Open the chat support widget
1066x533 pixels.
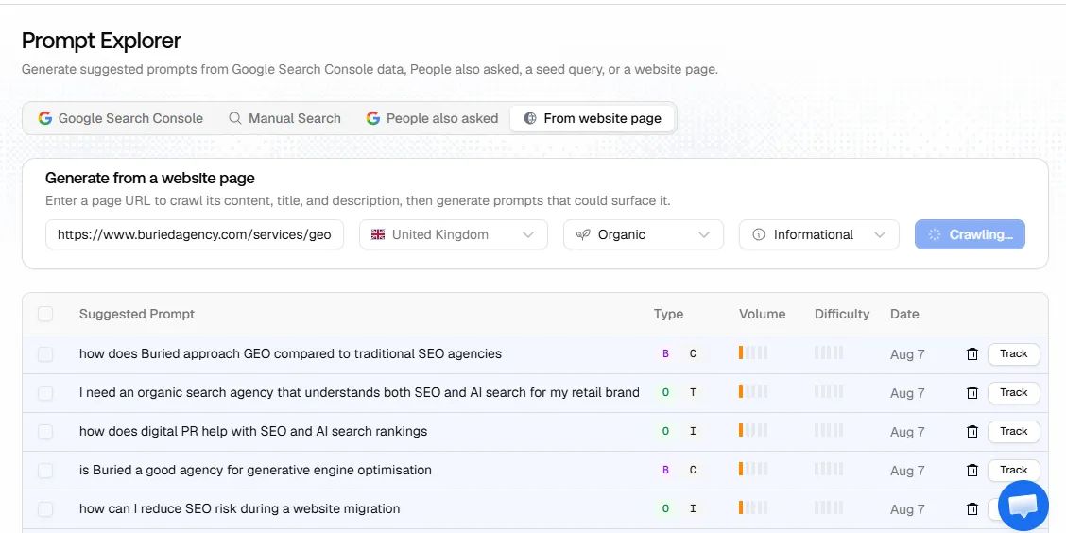tap(1023, 506)
